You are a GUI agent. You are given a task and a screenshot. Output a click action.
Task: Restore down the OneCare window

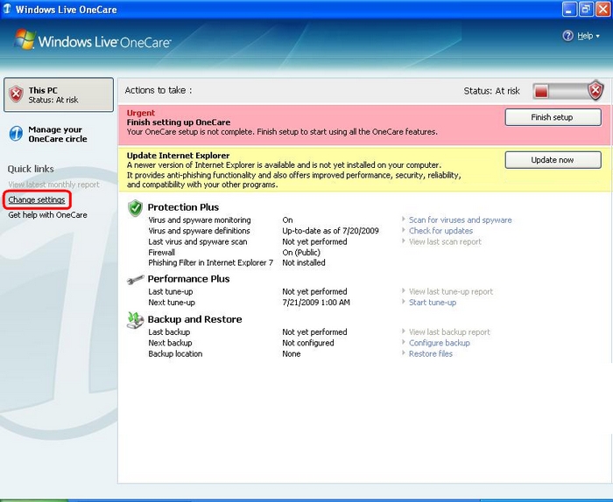[586, 9]
